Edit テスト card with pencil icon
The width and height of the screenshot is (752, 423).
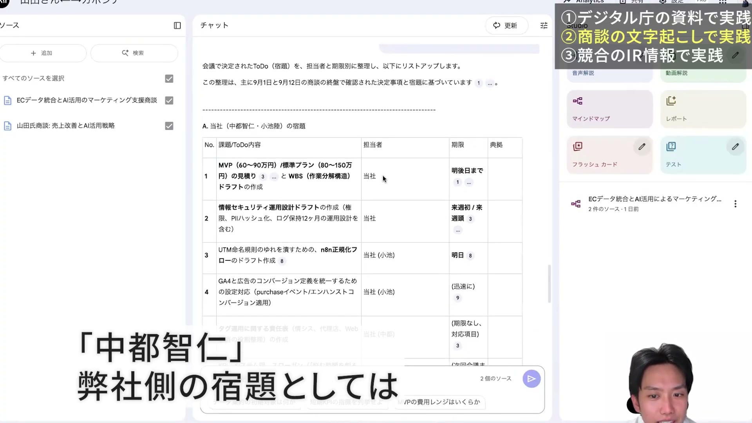click(x=735, y=147)
